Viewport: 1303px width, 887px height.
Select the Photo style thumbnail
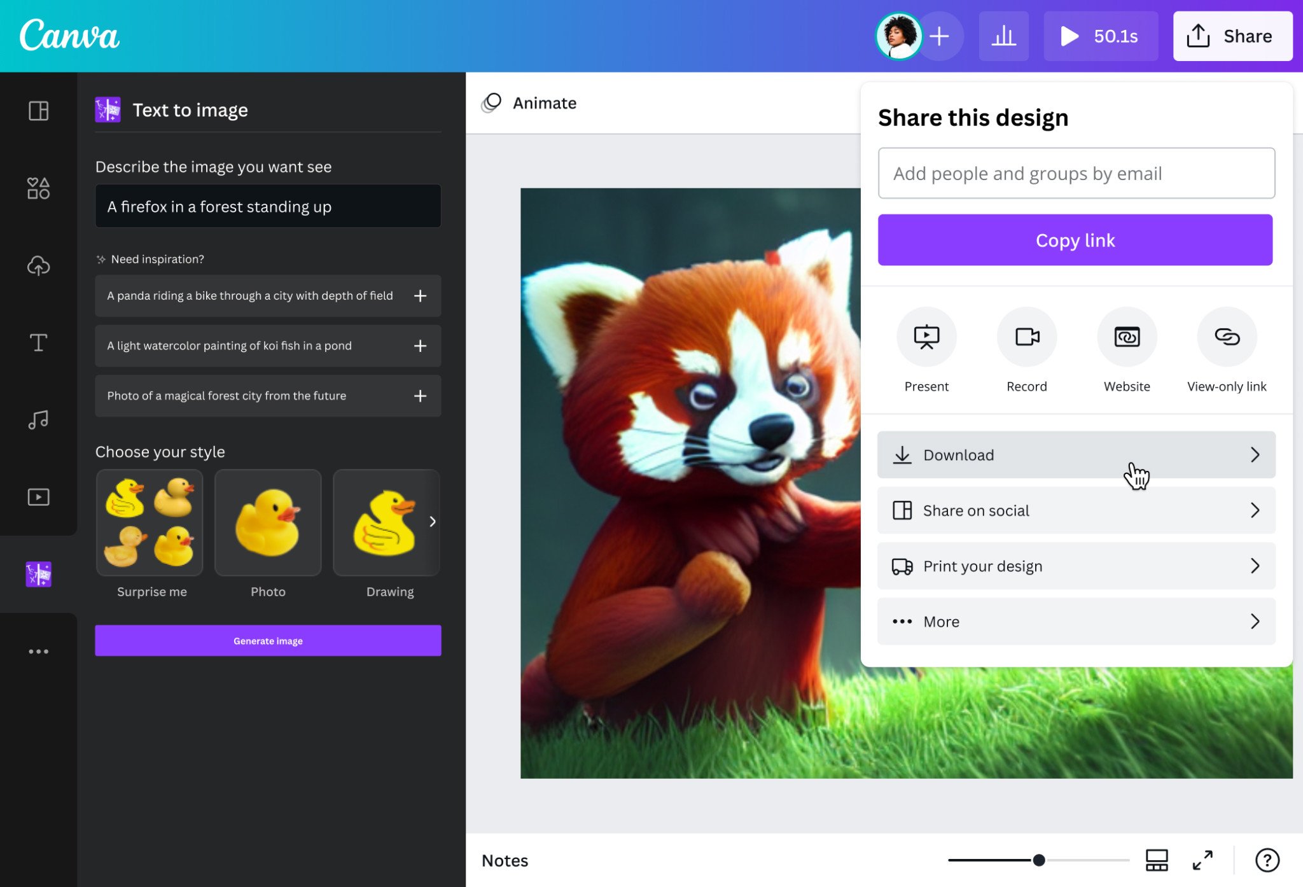pyautogui.click(x=267, y=522)
